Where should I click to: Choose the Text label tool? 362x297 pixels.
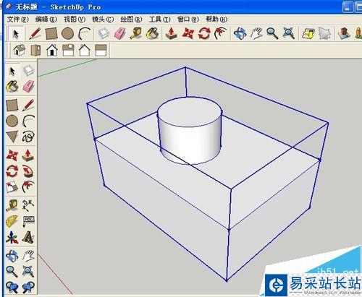(x=28, y=221)
